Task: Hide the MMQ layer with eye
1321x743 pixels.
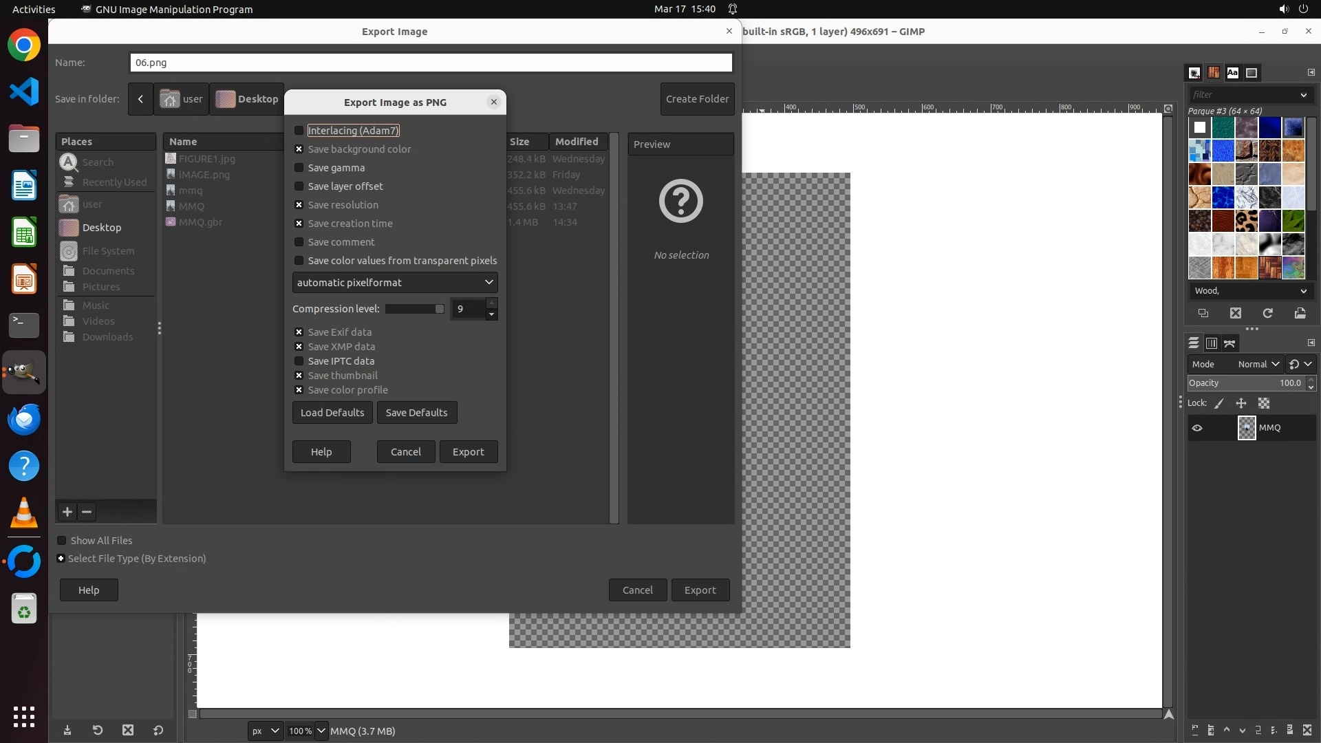Action: [1197, 428]
